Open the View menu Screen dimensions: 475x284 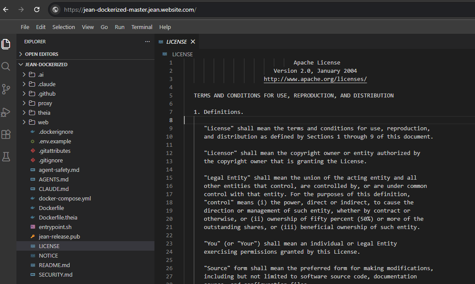88,27
